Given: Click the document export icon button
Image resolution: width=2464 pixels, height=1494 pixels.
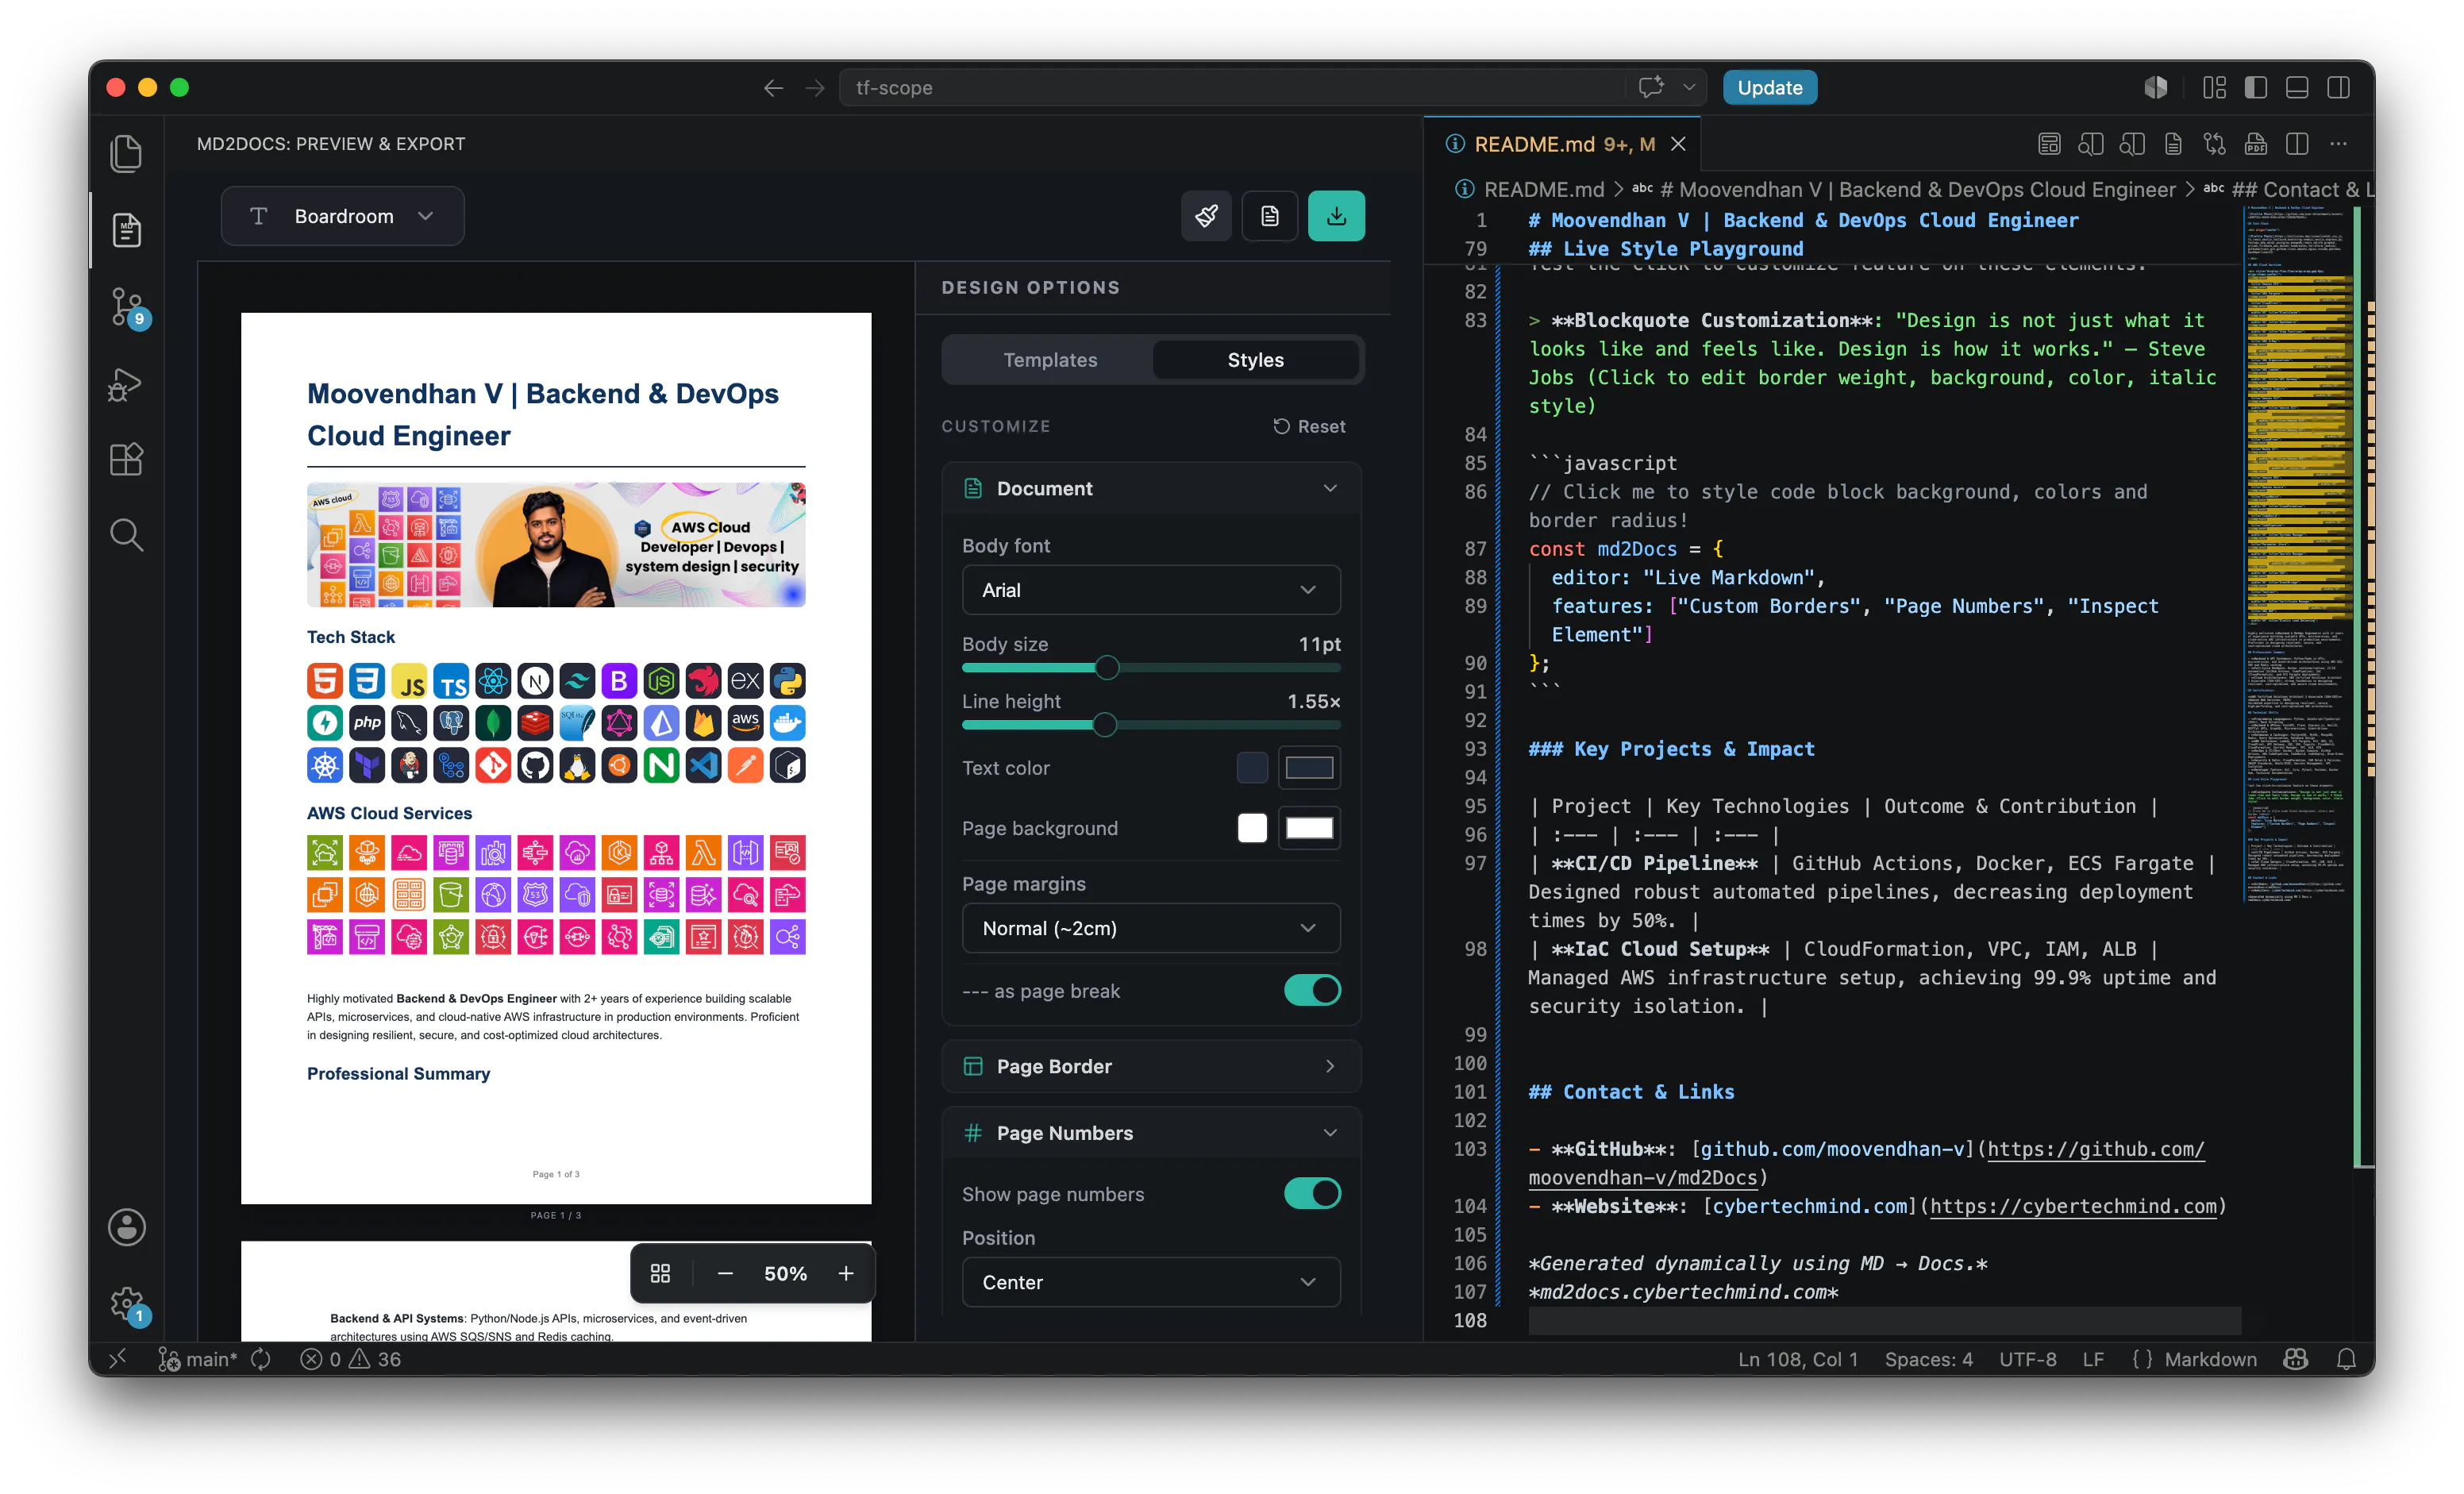Looking at the screenshot, I should (x=1269, y=216).
